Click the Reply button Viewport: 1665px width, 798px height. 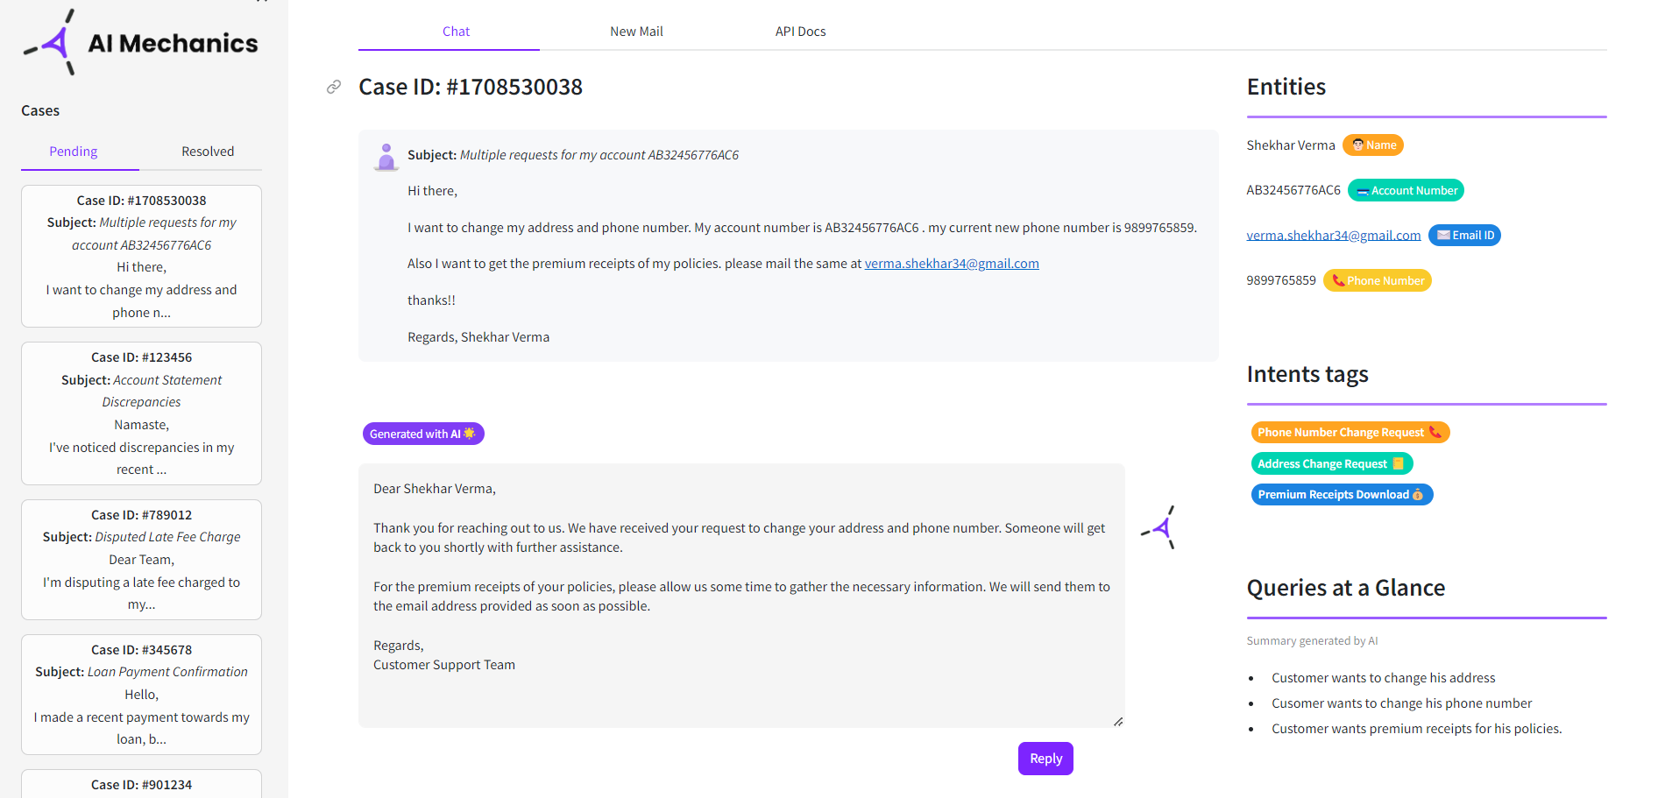1045,758
